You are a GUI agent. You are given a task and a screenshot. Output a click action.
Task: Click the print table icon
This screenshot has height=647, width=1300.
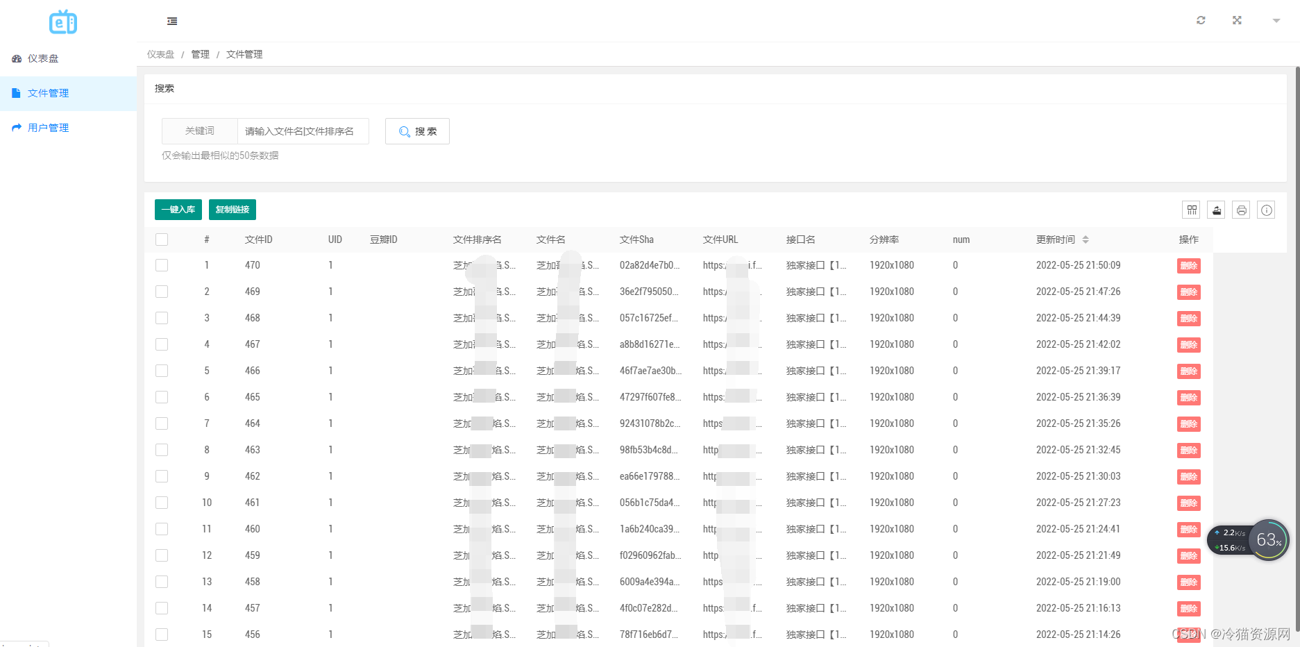pyautogui.click(x=1242, y=210)
